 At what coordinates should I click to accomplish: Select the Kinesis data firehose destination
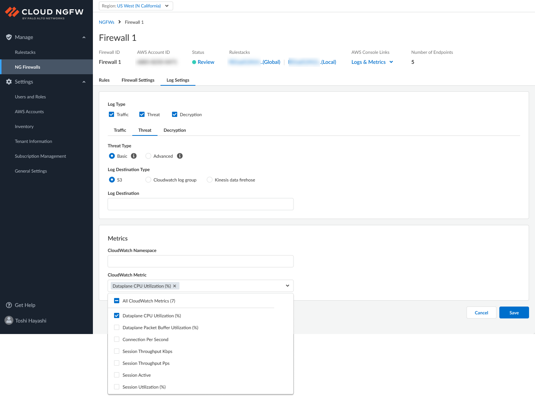click(210, 180)
